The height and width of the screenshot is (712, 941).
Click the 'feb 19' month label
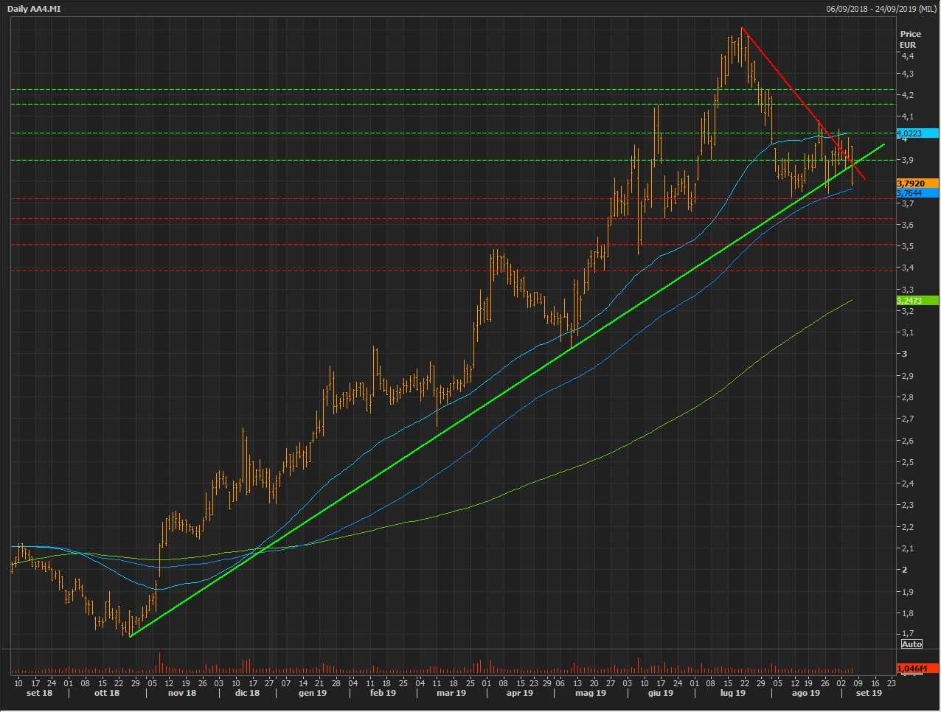pos(383,693)
